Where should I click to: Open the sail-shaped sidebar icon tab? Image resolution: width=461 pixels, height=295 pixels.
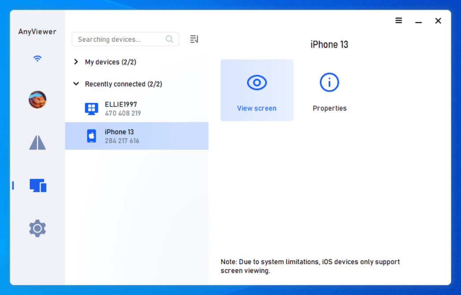[37, 142]
